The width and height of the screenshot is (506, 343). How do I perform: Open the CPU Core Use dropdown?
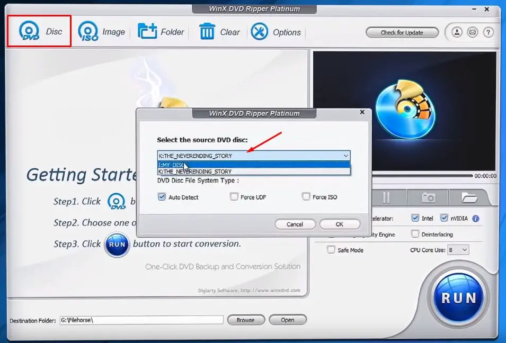click(458, 250)
